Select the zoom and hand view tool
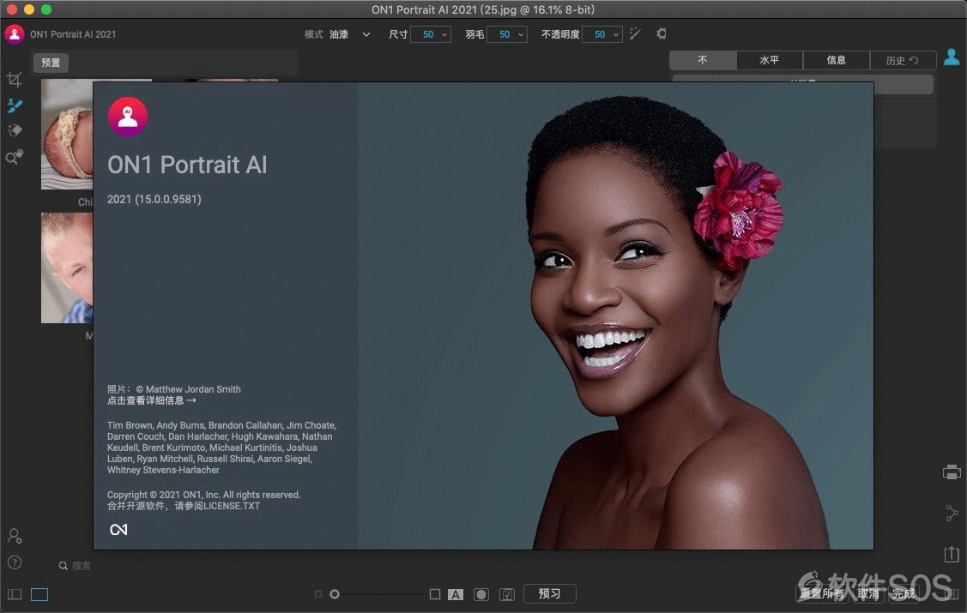Screen dimensions: 967x613 click(x=15, y=157)
